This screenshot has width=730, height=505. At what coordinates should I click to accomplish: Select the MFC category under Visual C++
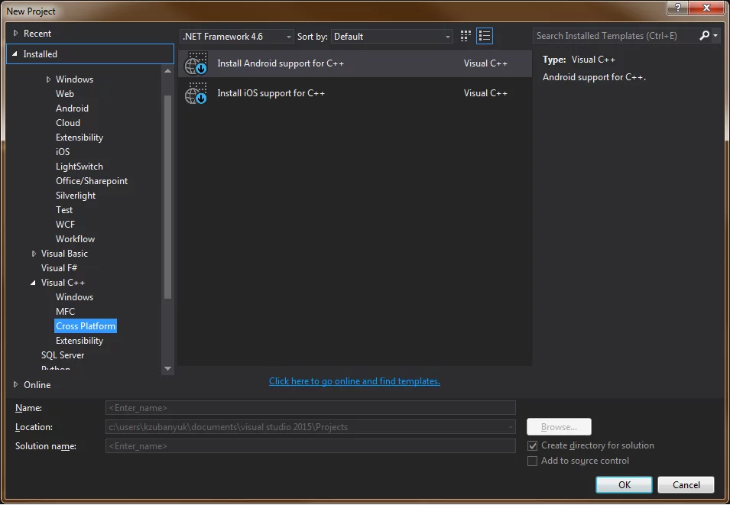click(x=66, y=312)
